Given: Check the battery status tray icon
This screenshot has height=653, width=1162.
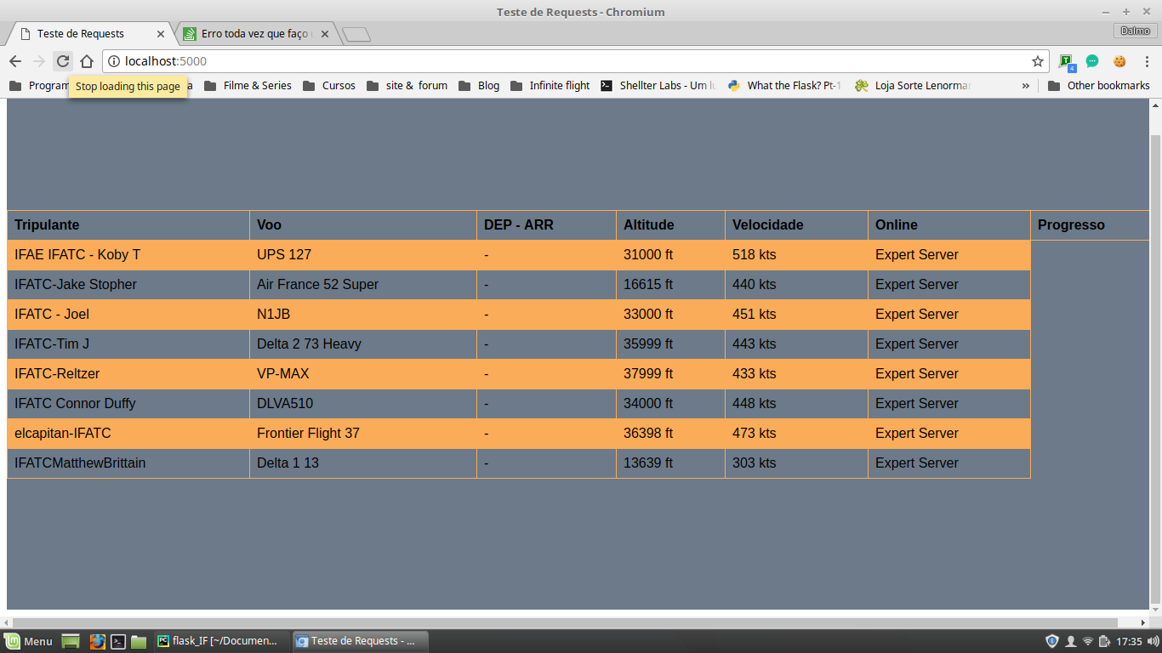Looking at the screenshot, I should click(x=1104, y=641).
